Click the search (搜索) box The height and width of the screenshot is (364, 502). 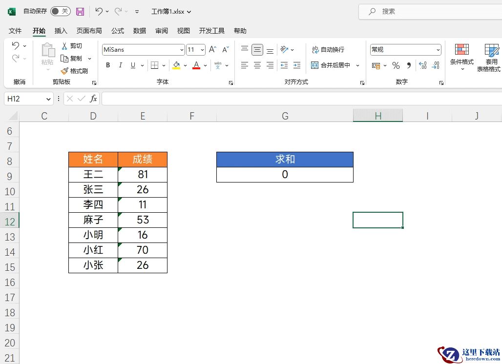(x=430, y=12)
